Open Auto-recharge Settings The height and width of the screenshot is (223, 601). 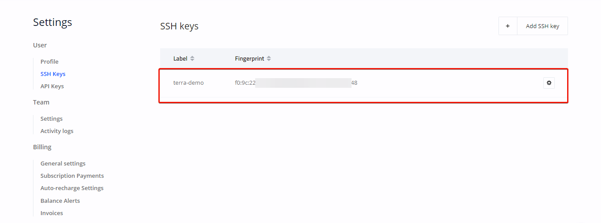click(72, 188)
